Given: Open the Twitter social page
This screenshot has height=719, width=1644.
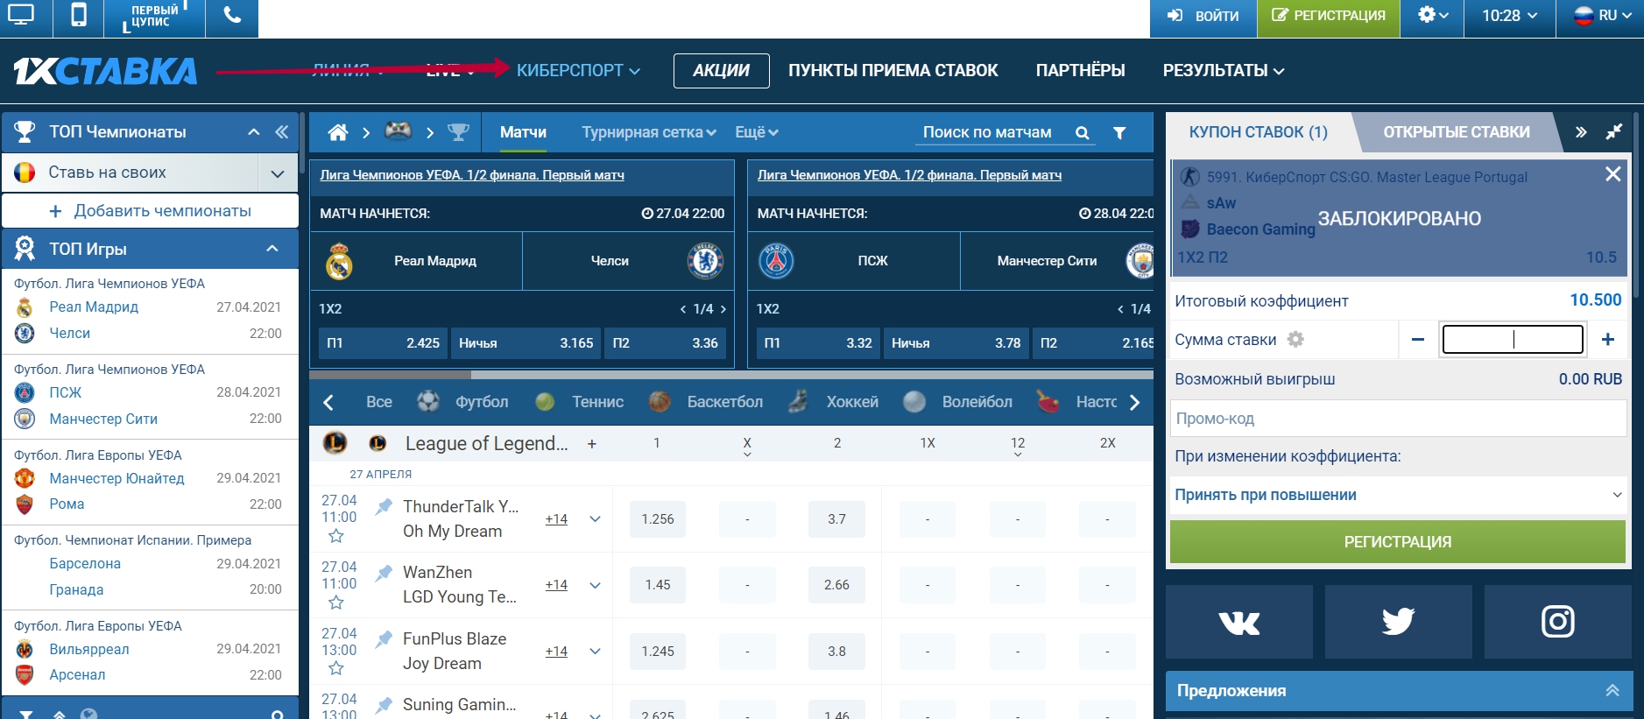Looking at the screenshot, I should point(1398,622).
